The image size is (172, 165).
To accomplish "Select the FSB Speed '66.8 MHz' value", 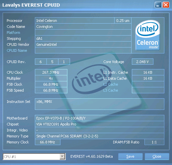I will (x=51, y=90).
